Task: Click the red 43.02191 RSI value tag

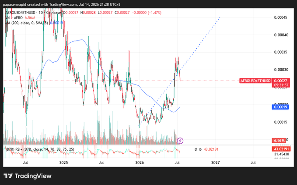Action: pyautogui.click(x=281, y=149)
